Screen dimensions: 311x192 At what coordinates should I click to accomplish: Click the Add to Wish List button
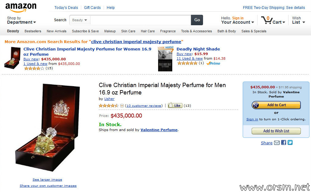(x=276, y=131)
